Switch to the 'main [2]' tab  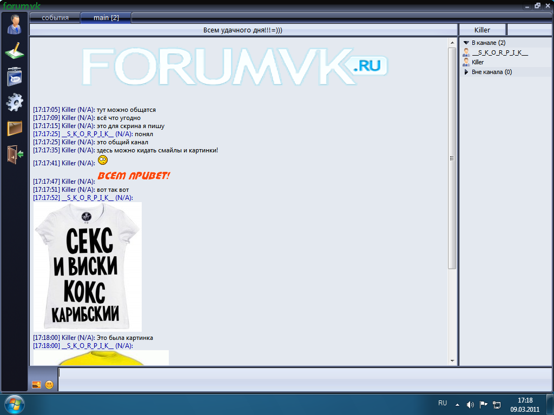pos(106,18)
